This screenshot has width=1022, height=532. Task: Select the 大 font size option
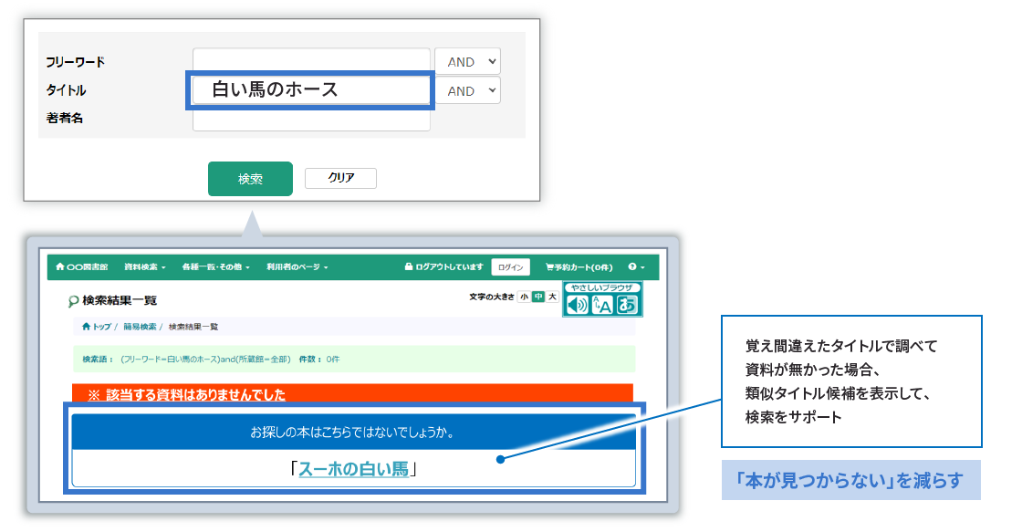tap(552, 297)
